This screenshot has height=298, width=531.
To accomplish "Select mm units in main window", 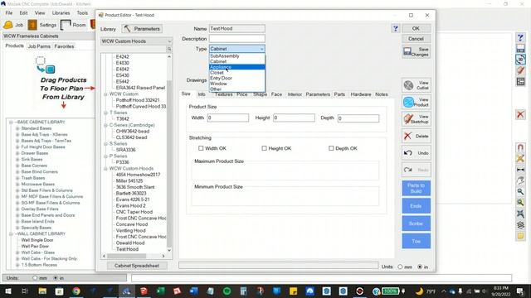I will coord(35,278).
